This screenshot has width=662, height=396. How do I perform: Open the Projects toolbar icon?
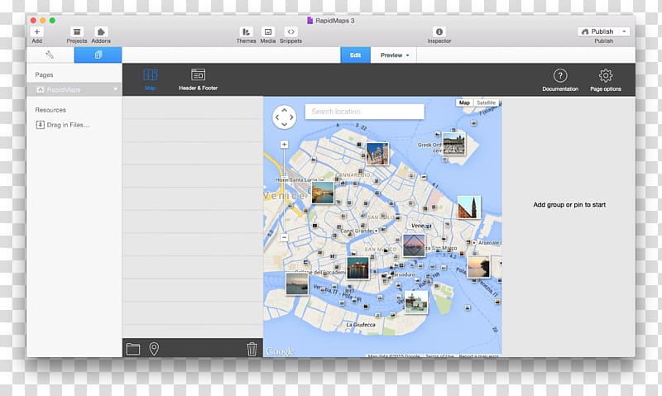(x=77, y=31)
